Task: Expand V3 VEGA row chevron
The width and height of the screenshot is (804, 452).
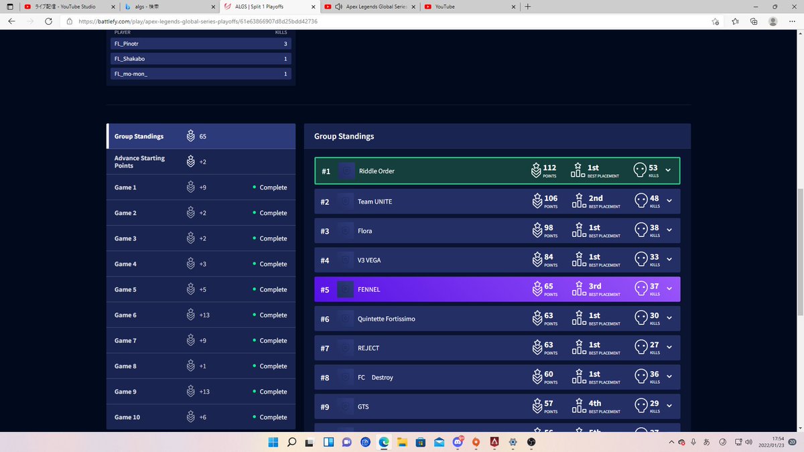Action: pos(669,260)
